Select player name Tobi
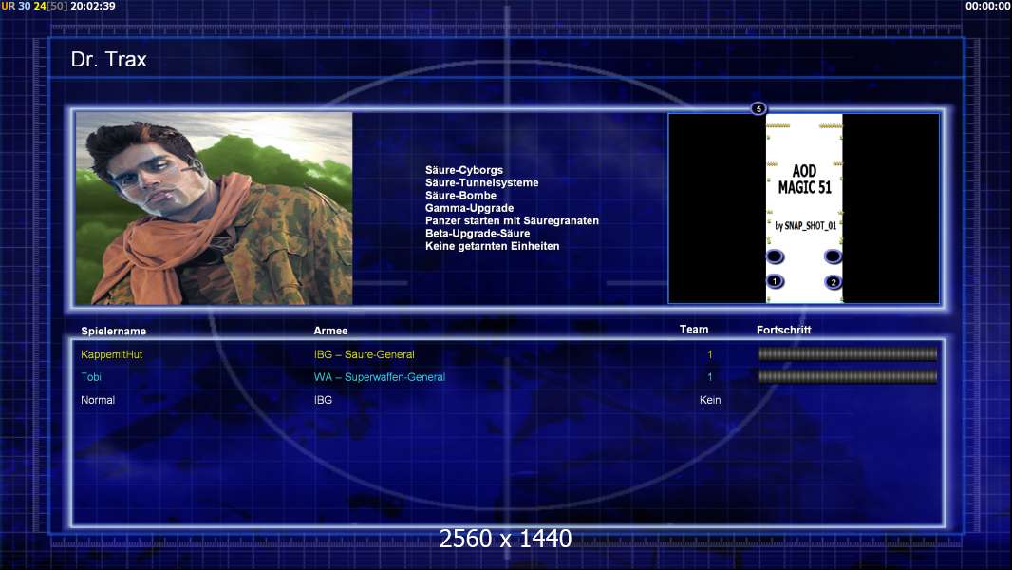 click(x=91, y=377)
